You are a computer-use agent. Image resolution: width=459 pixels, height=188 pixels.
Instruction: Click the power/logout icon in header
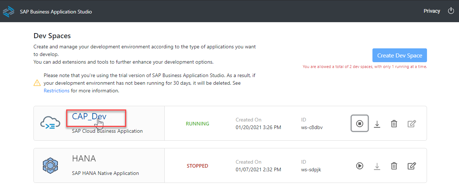(x=451, y=11)
